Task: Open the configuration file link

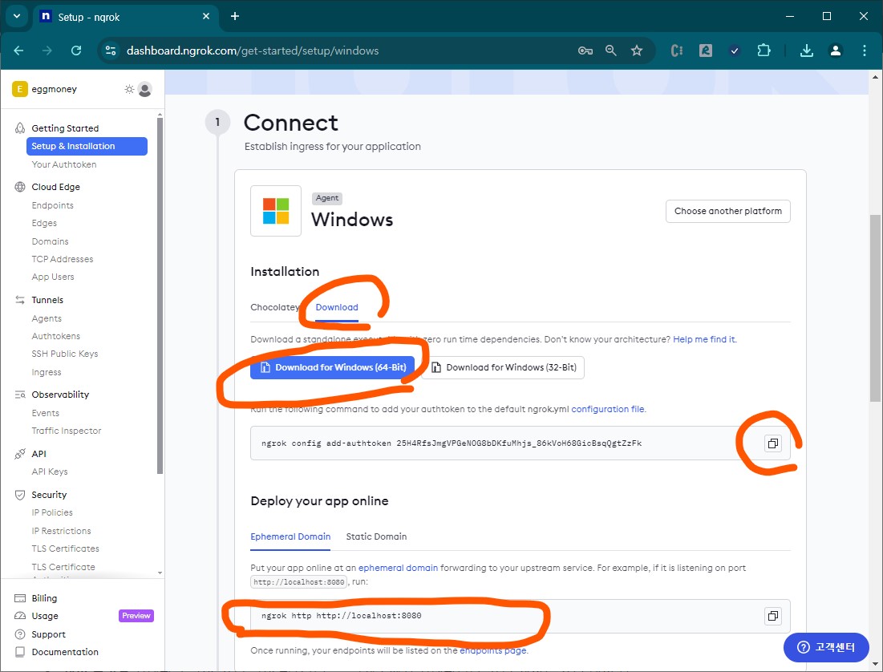Action: (x=608, y=410)
